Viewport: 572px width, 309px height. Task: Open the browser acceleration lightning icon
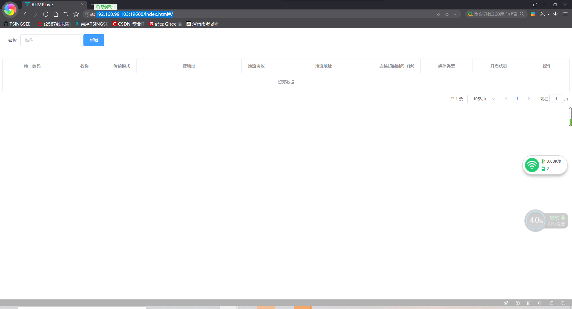click(438, 14)
